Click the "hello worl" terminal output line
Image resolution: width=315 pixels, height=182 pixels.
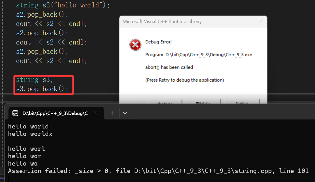point(27,149)
